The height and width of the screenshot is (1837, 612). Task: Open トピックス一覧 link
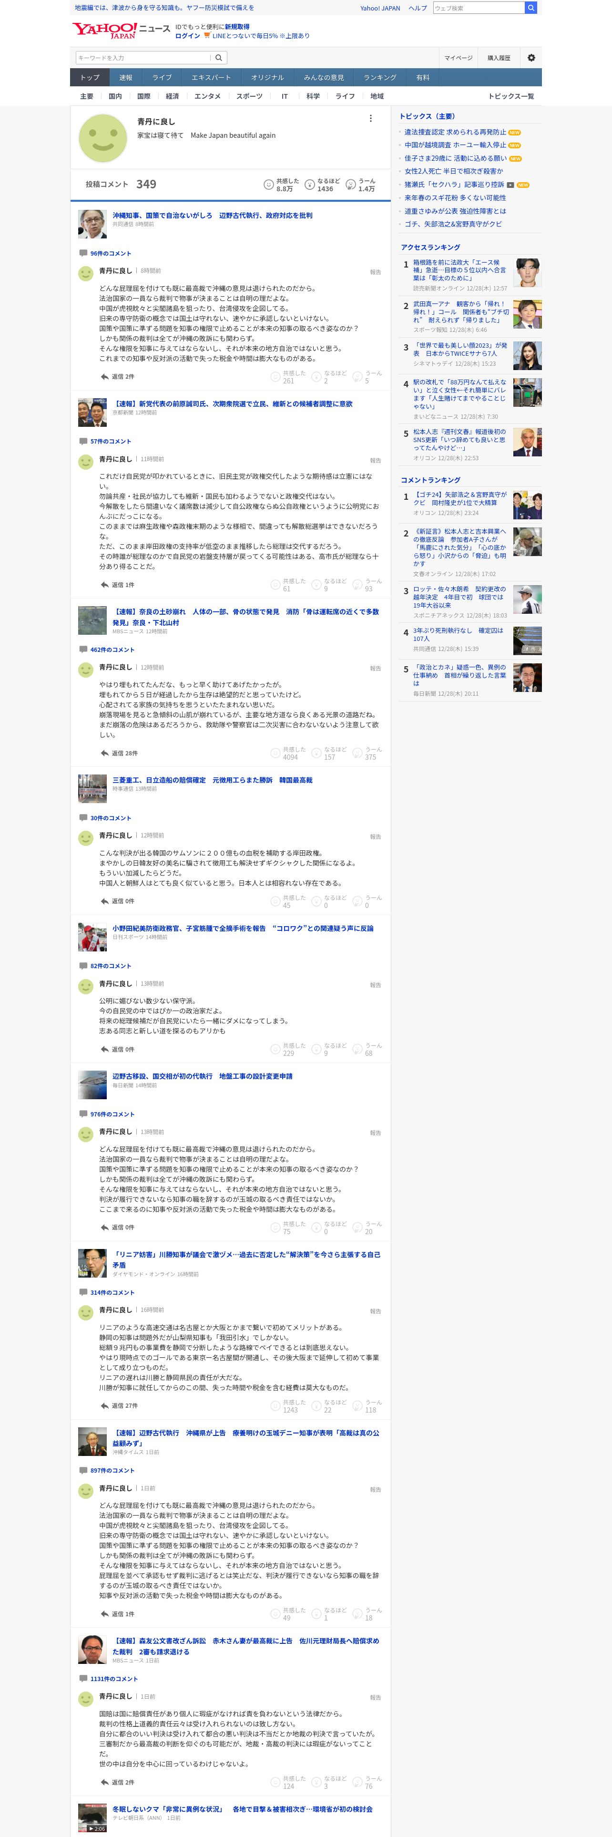[511, 96]
